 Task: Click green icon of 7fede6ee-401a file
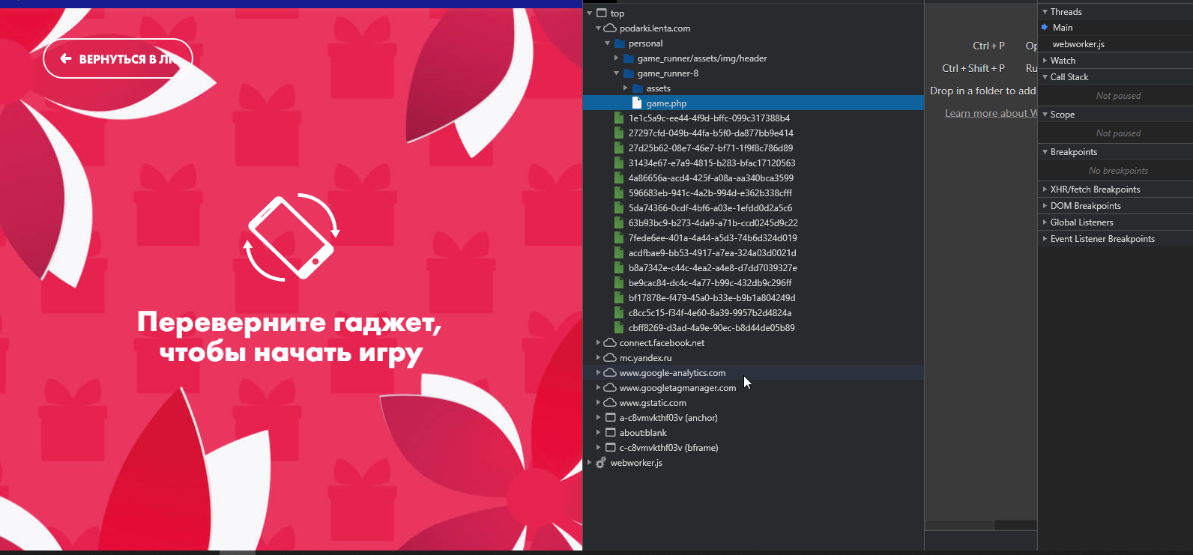point(619,238)
